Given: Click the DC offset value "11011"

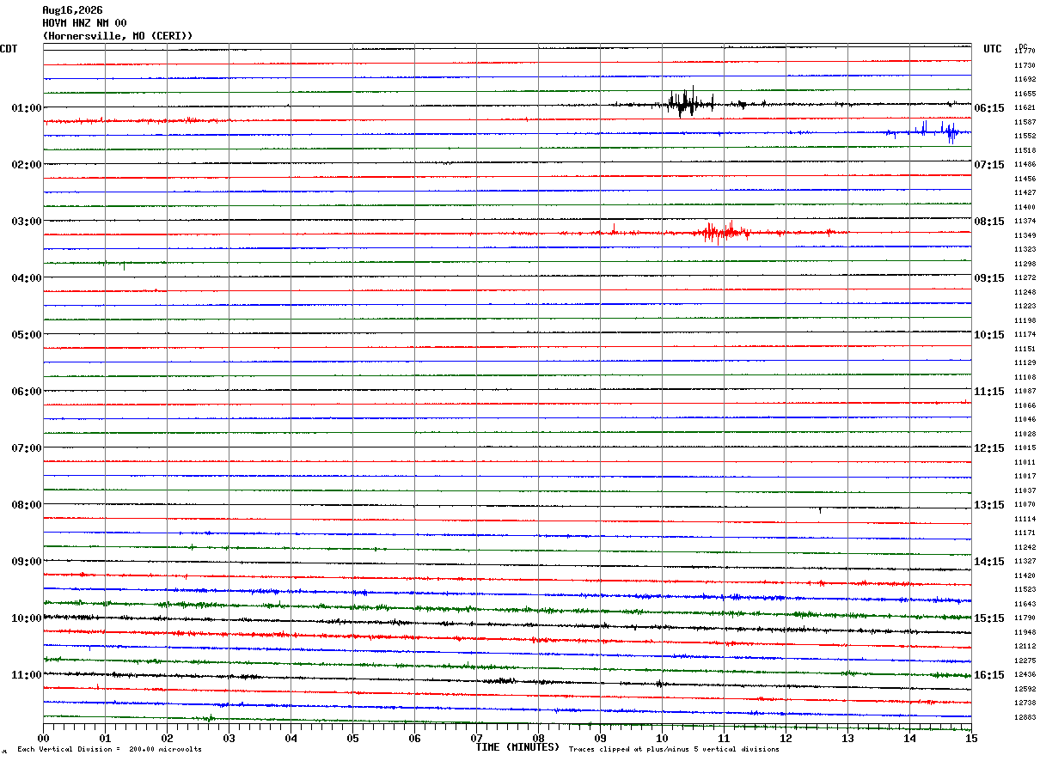Looking at the screenshot, I should [1025, 463].
